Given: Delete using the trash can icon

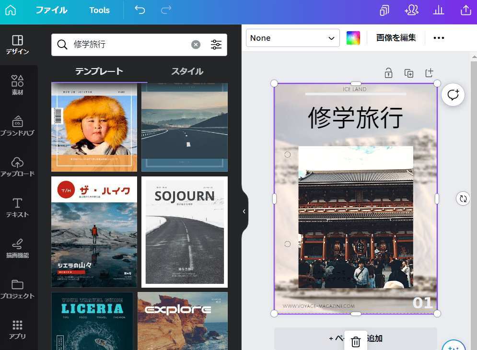Looking at the screenshot, I should click(x=356, y=341).
